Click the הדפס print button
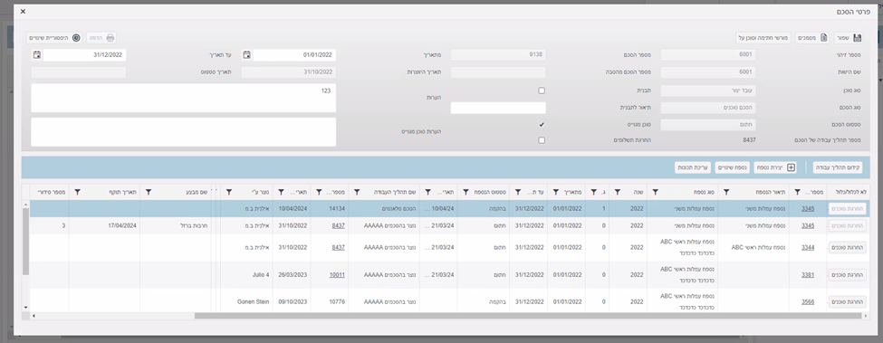Screen dimensions: 883x343 pyautogui.click(x=101, y=38)
